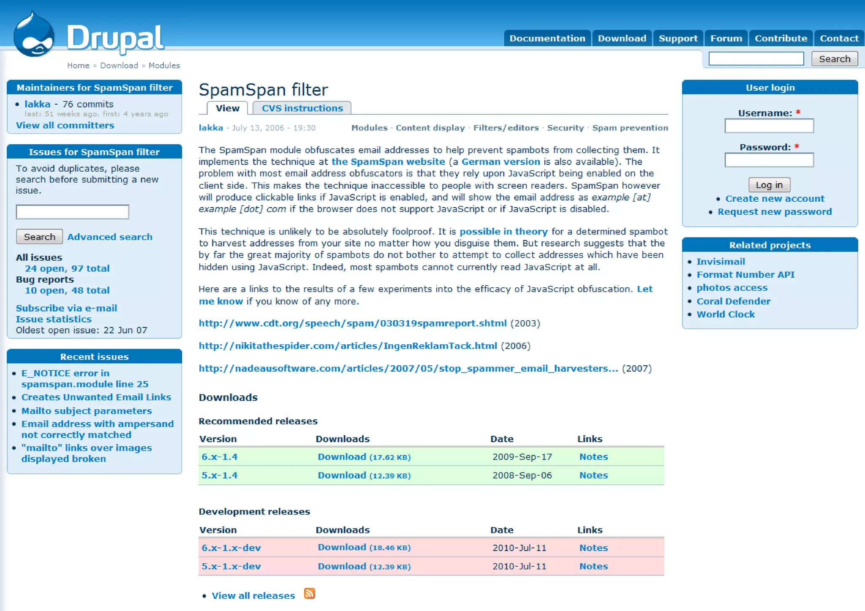
Task: Open the Modules breadcrumb link
Action: [164, 65]
